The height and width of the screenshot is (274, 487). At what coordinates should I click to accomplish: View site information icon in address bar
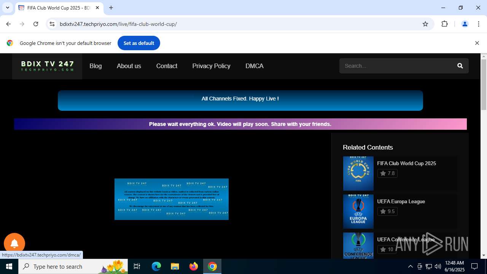(52, 24)
